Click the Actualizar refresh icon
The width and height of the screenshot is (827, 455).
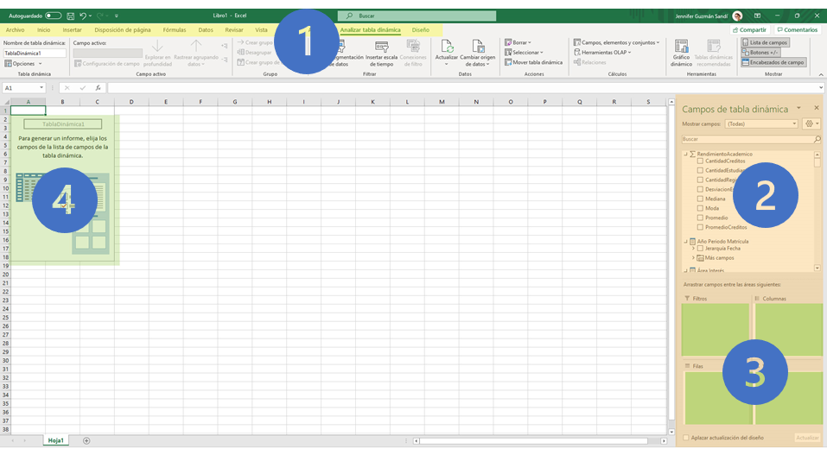447,47
